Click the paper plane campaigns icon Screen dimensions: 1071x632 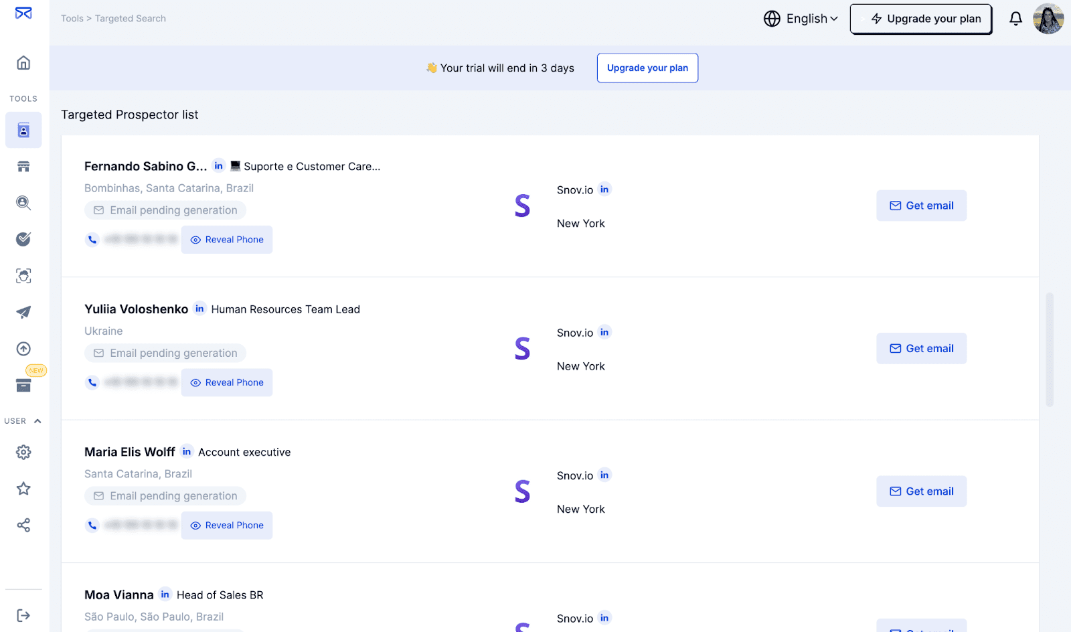pyautogui.click(x=23, y=312)
